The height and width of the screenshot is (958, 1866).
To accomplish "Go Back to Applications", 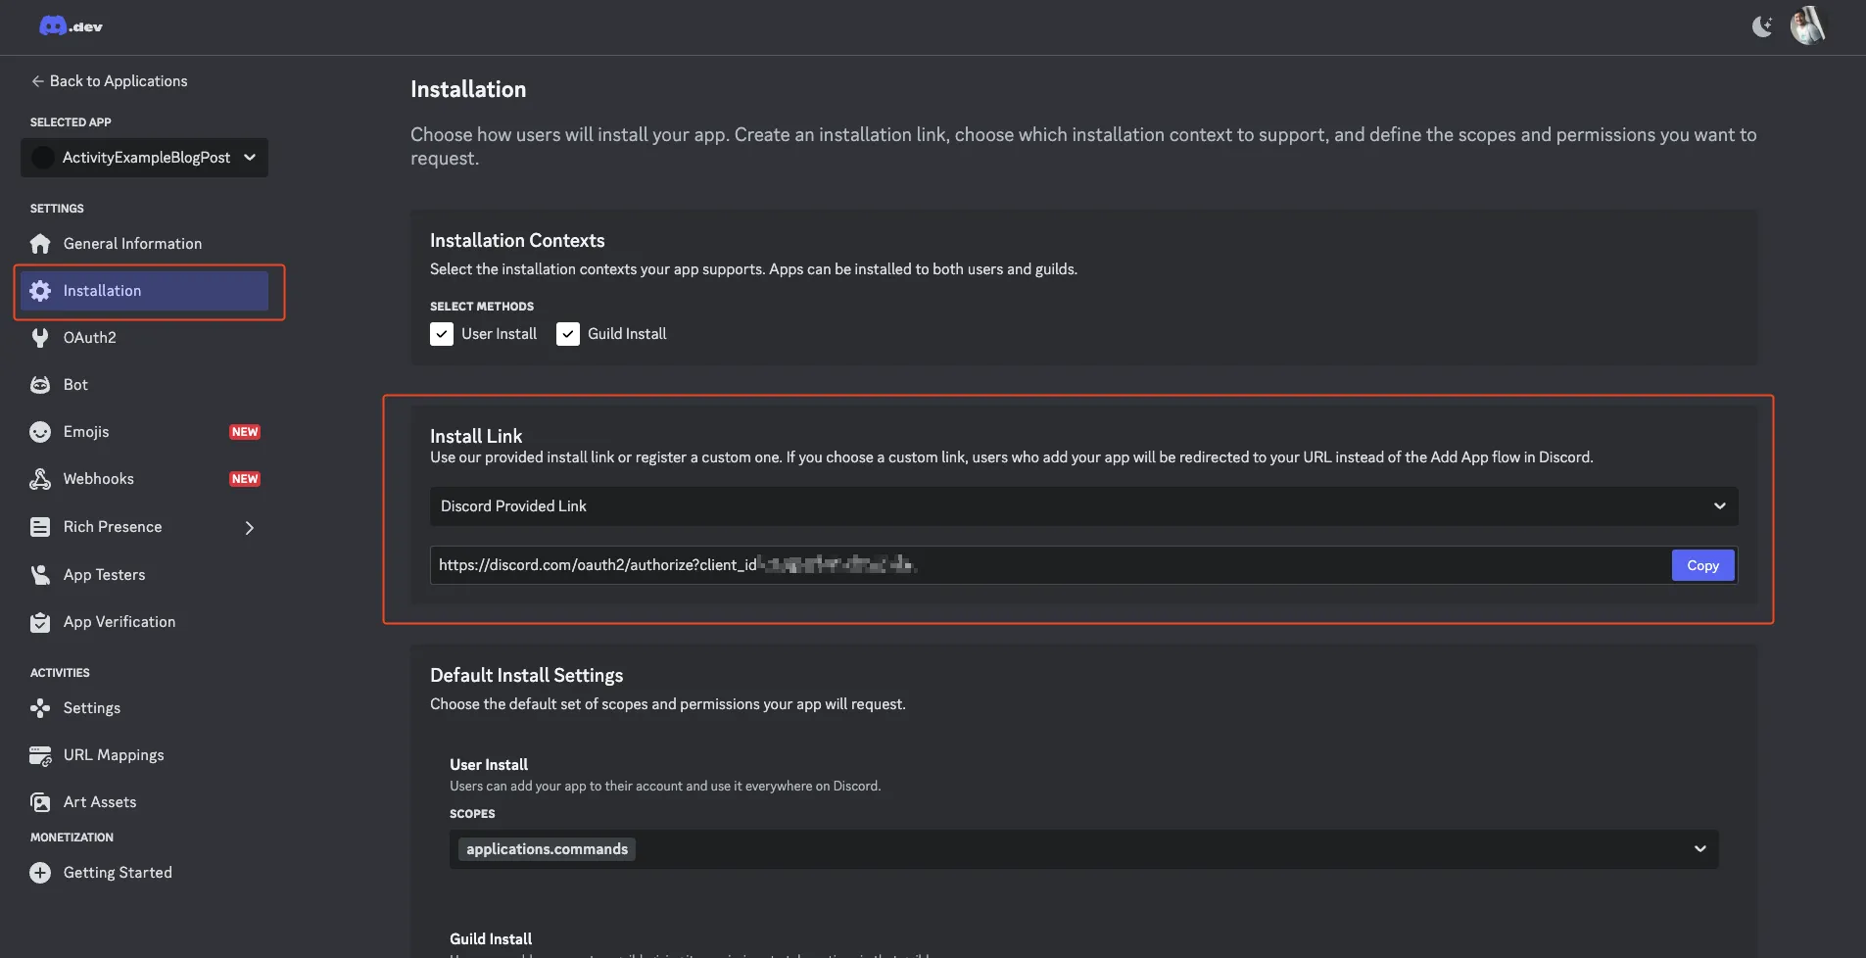I will pos(109,81).
